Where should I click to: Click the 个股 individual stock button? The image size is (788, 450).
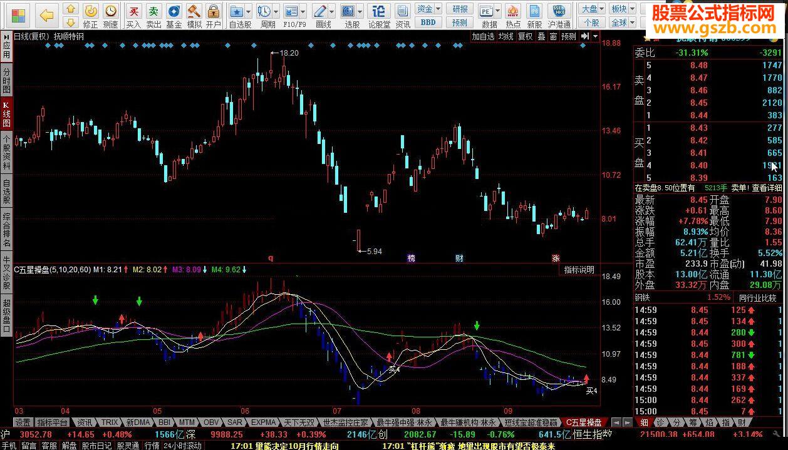coord(592,23)
